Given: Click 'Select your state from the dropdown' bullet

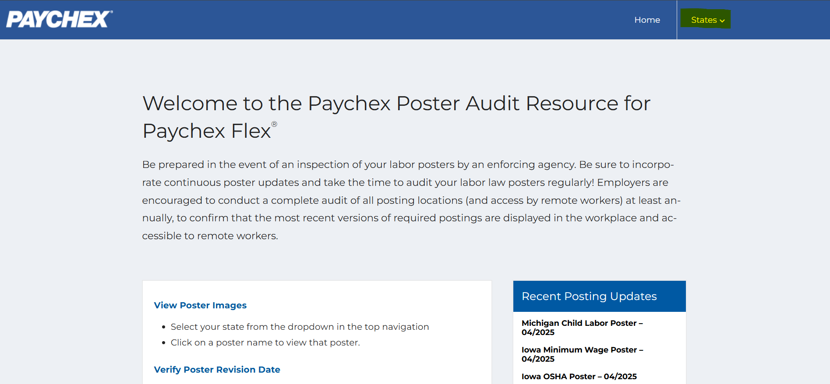Looking at the screenshot, I should pyautogui.click(x=300, y=327).
